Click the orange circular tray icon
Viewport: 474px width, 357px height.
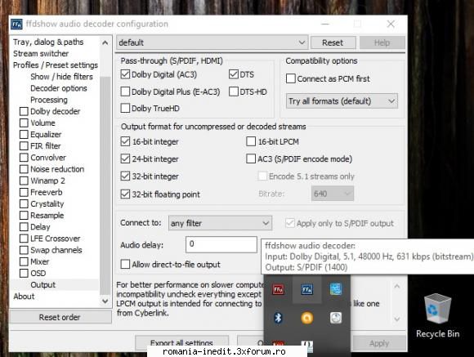pyautogui.click(x=306, y=318)
